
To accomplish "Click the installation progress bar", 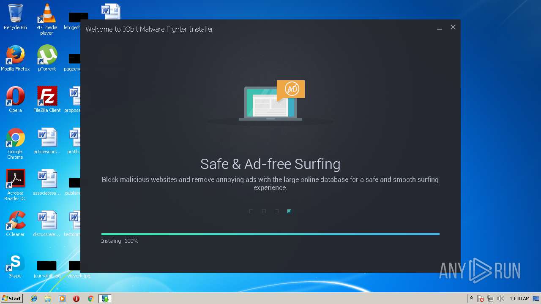I will (270, 234).
